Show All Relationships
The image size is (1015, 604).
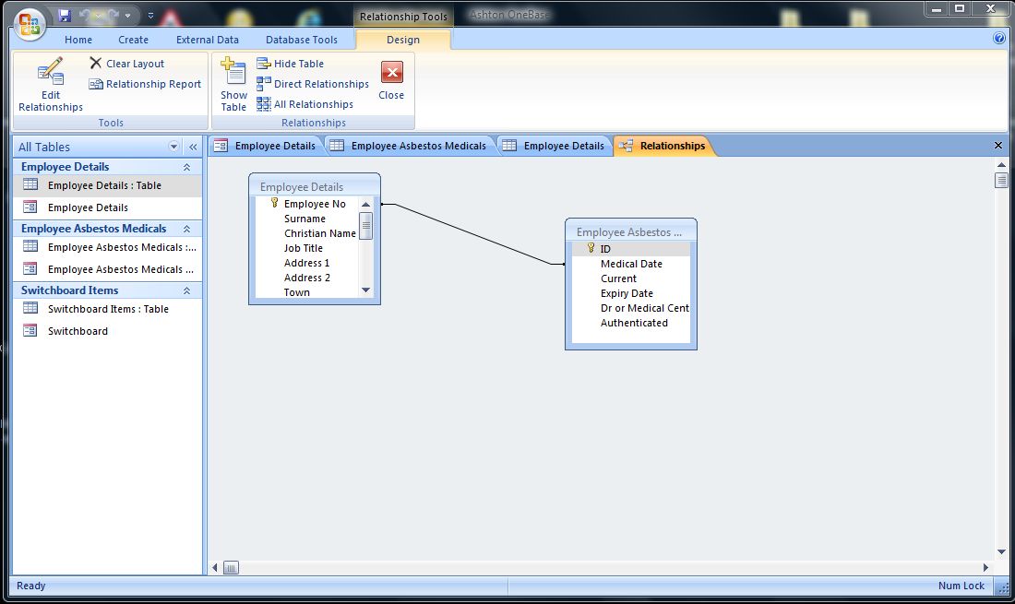point(304,104)
